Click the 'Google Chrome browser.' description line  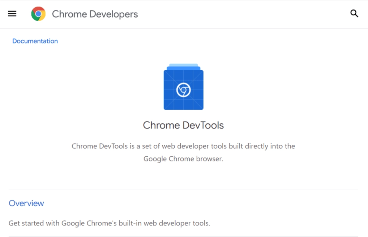(x=183, y=159)
